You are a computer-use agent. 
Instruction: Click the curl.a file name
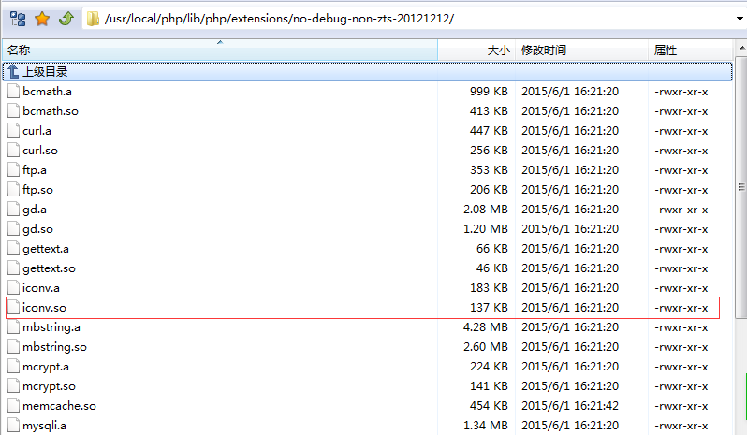tap(37, 130)
